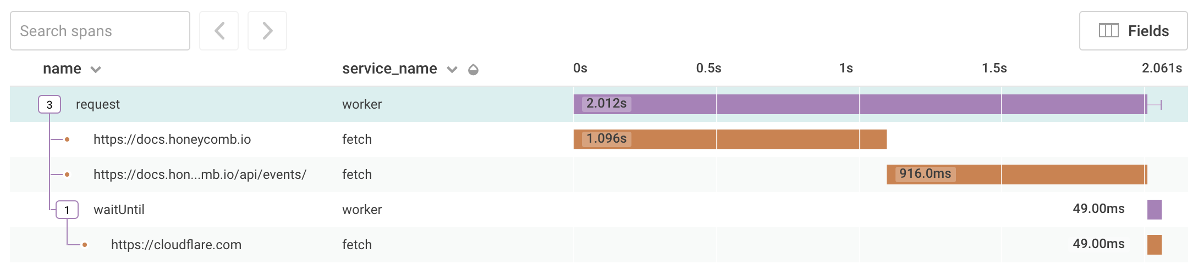This screenshot has width=1198, height=270.
Task: Click the Fields columns icon
Action: [x=1108, y=31]
